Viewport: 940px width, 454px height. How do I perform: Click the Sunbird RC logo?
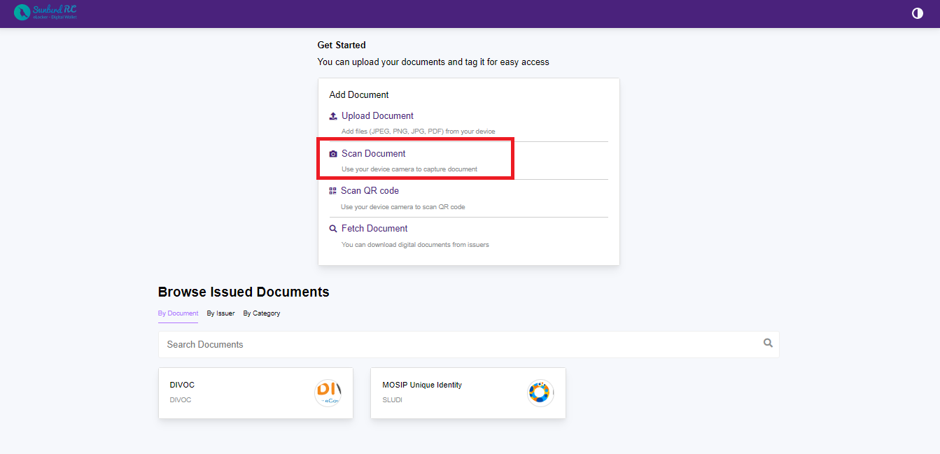pos(45,13)
